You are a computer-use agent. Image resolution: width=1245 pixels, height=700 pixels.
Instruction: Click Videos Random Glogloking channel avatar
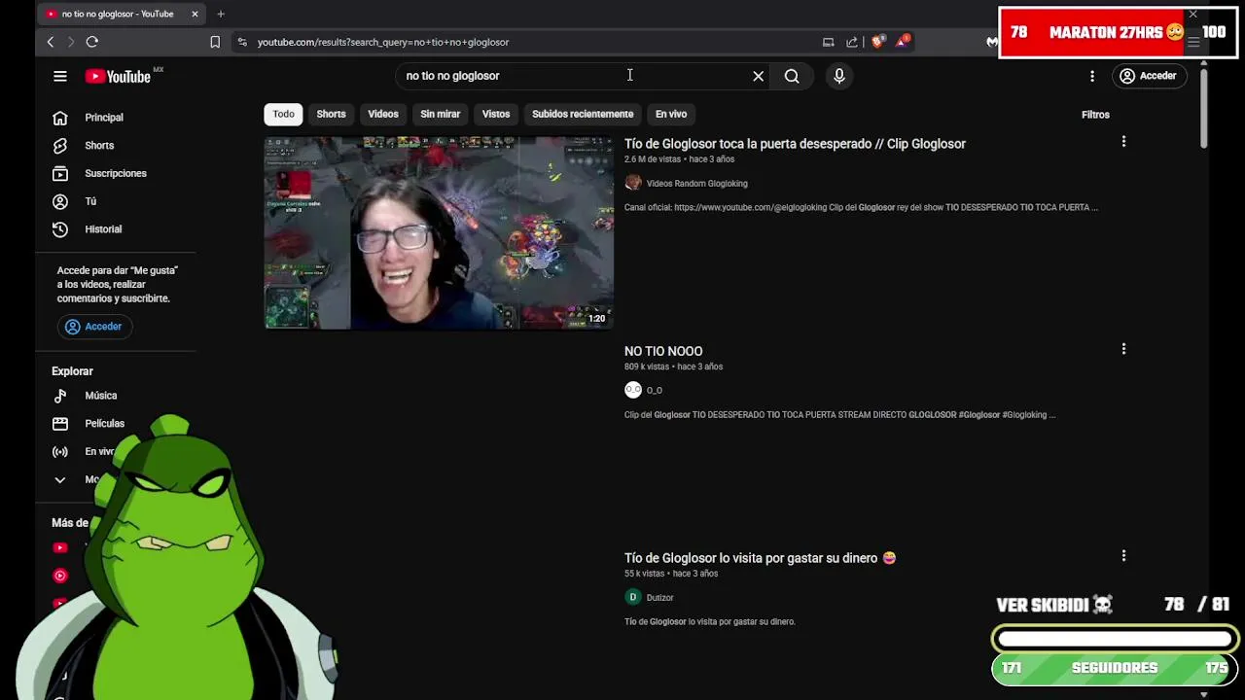pos(633,183)
